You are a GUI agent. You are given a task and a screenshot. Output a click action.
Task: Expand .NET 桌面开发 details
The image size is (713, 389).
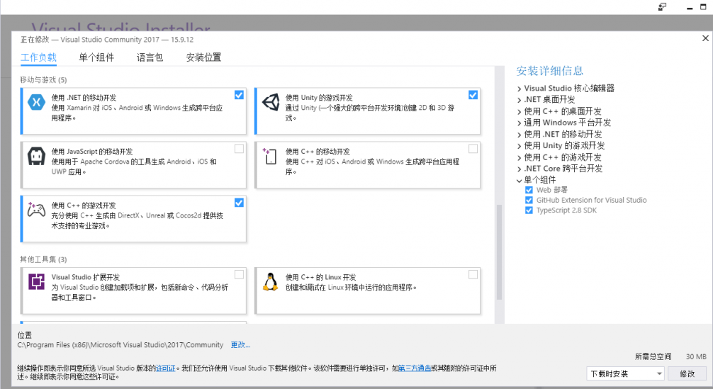[520, 100]
